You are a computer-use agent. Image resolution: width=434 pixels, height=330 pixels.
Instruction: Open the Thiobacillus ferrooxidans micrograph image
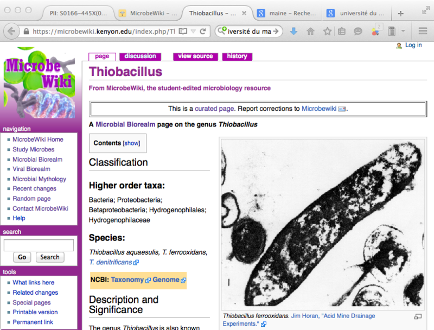(x=323, y=223)
